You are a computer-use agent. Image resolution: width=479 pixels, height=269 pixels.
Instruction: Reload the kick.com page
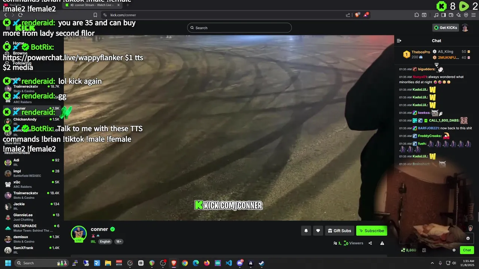tap(20, 15)
